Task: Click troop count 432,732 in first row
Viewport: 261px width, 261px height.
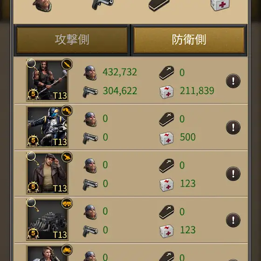Action: tap(120, 72)
